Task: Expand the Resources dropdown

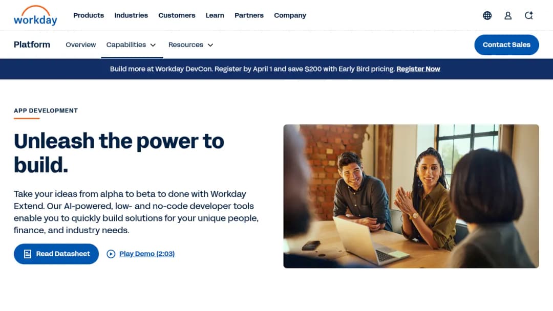Action: pyautogui.click(x=191, y=45)
